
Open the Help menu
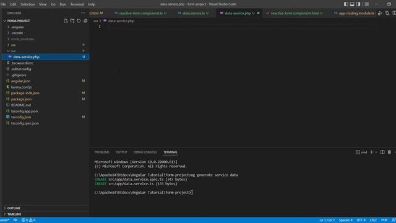[92, 4]
